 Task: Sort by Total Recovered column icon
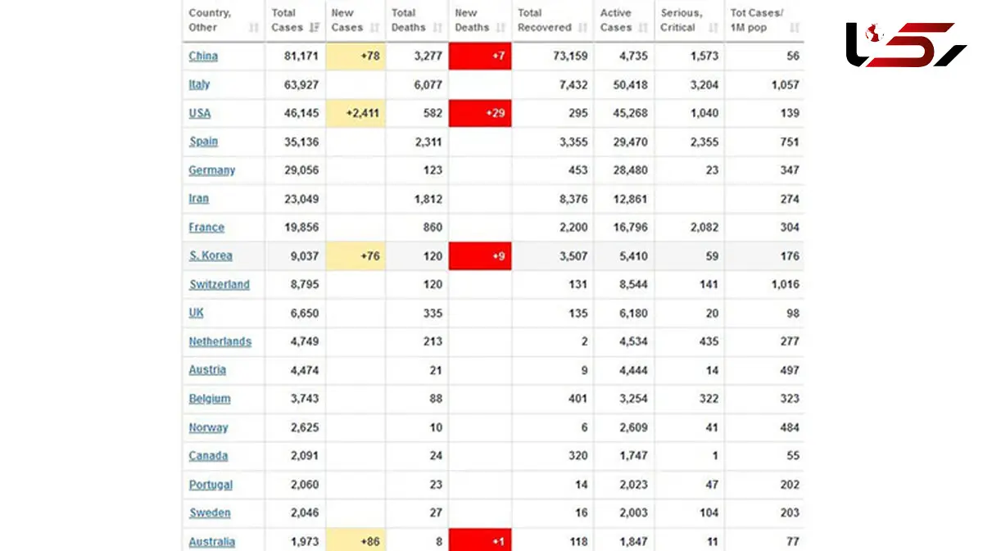click(582, 28)
